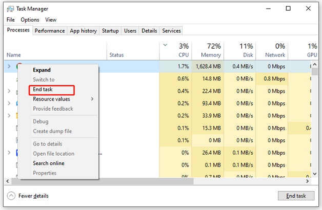Click the CPU column sort chevron

(165, 45)
